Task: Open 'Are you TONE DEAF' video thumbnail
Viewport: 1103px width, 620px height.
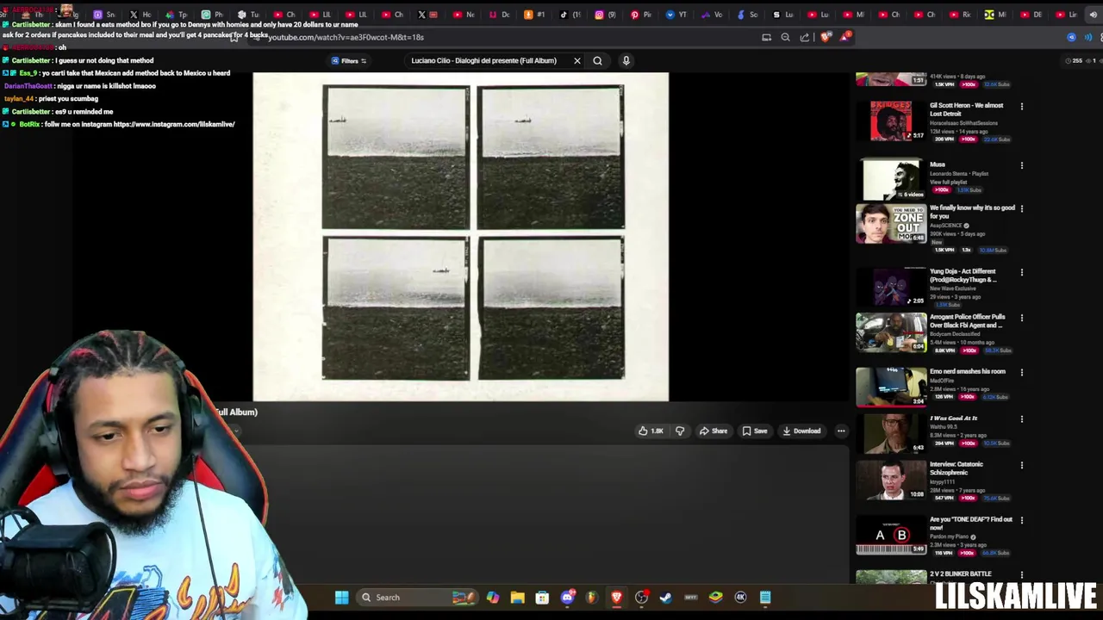Action: coord(891,536)
